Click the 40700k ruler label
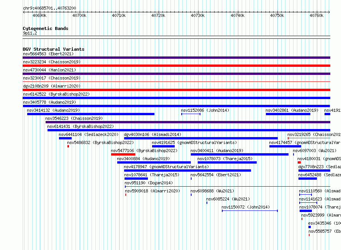 coord(79,15)
